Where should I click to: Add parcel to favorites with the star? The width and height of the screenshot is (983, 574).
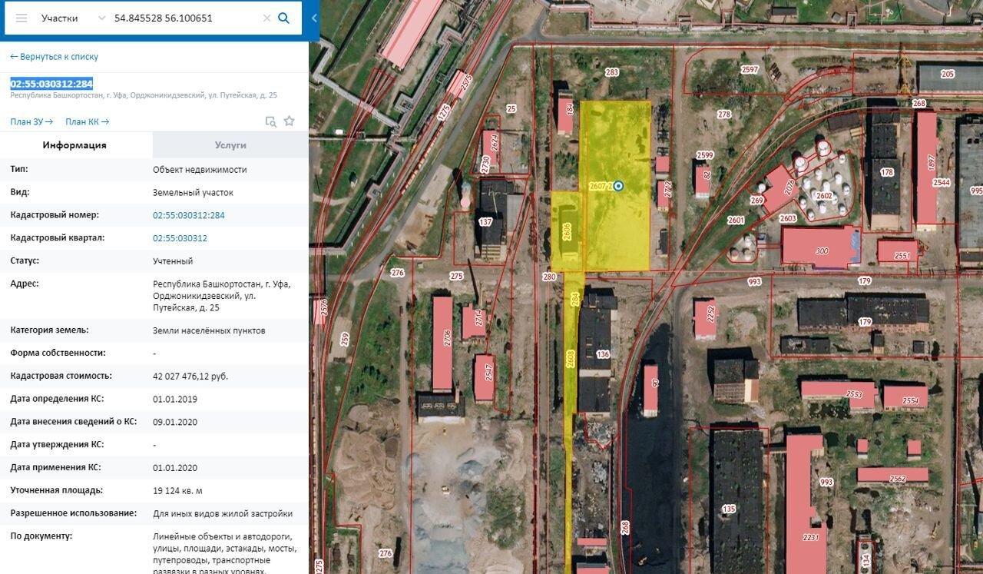click(x=290, y=121)
